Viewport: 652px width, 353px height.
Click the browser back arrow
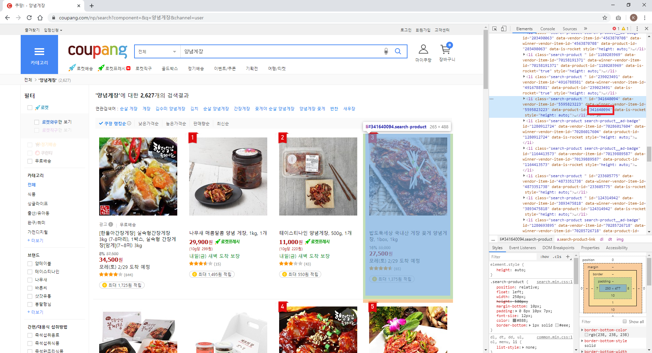coord(7,18)
